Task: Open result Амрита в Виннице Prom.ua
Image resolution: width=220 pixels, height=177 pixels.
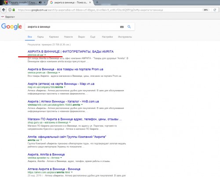Action: (x=65, y=69)
